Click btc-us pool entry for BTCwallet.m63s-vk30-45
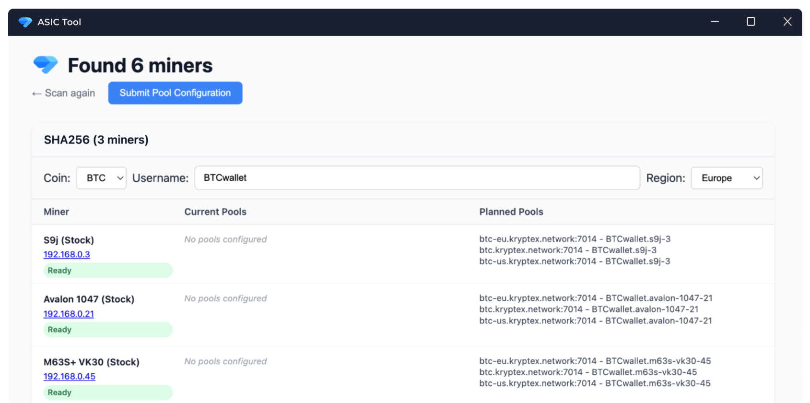The width and height of the screenshot is (810, 403). [595, 383]
